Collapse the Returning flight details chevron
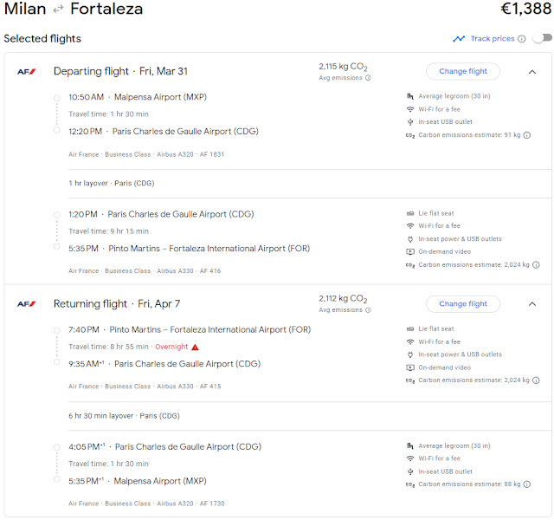This screenshot has height=520, width=554. tap(532, 304)
